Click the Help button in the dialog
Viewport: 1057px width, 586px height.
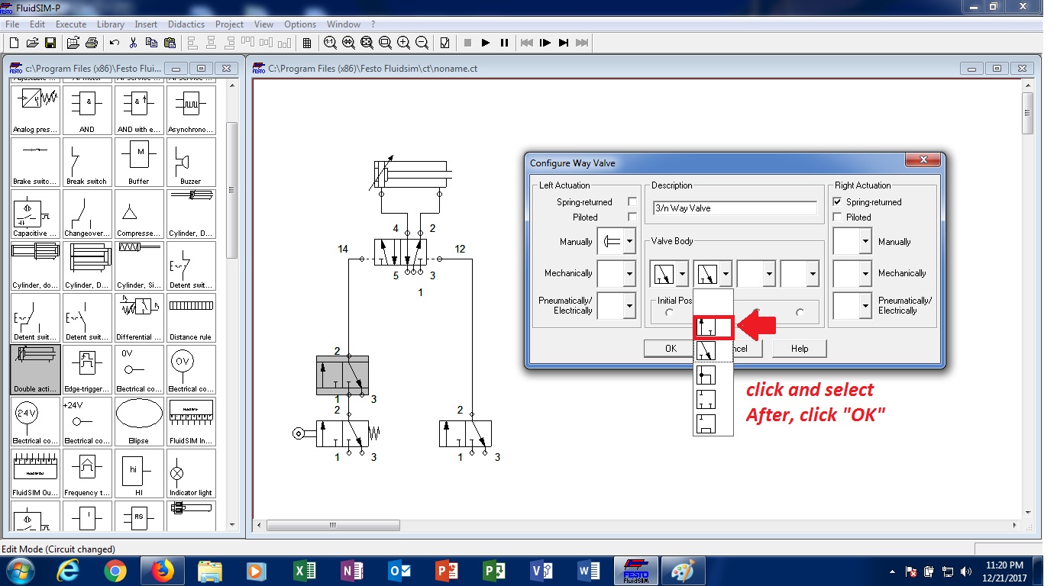(800, 349)
